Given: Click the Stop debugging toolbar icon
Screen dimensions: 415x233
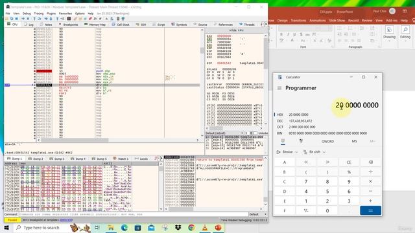Looking at the screenshot, I should click(16, 19).
